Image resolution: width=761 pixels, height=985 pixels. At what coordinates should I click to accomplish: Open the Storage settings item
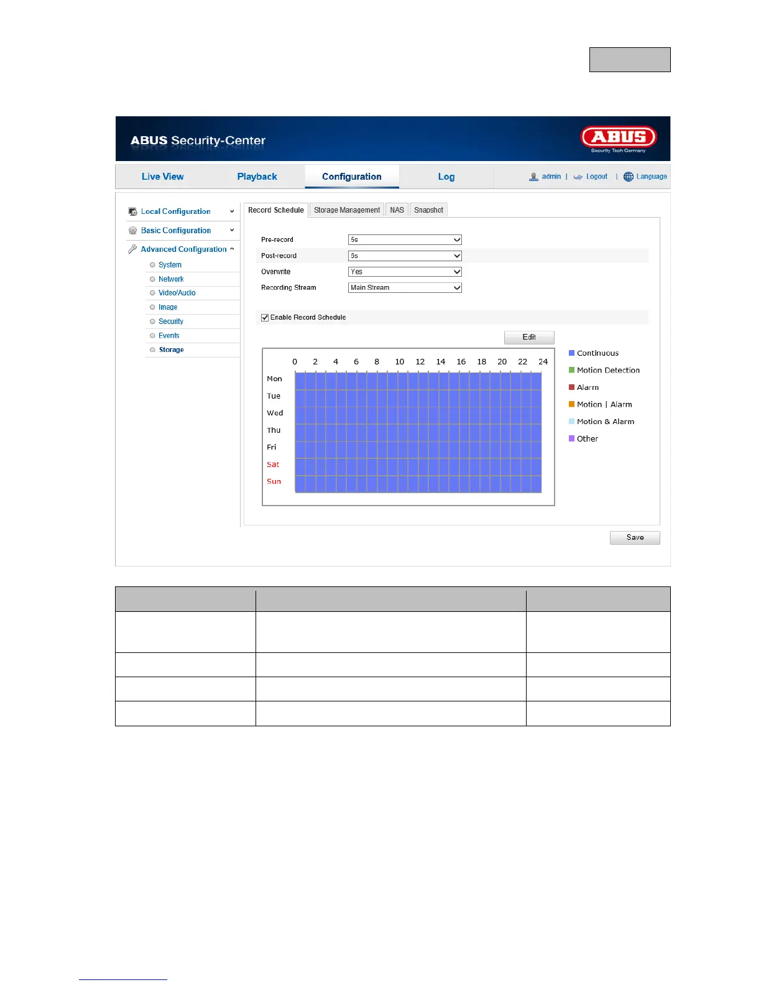click(x=172, y=350)
